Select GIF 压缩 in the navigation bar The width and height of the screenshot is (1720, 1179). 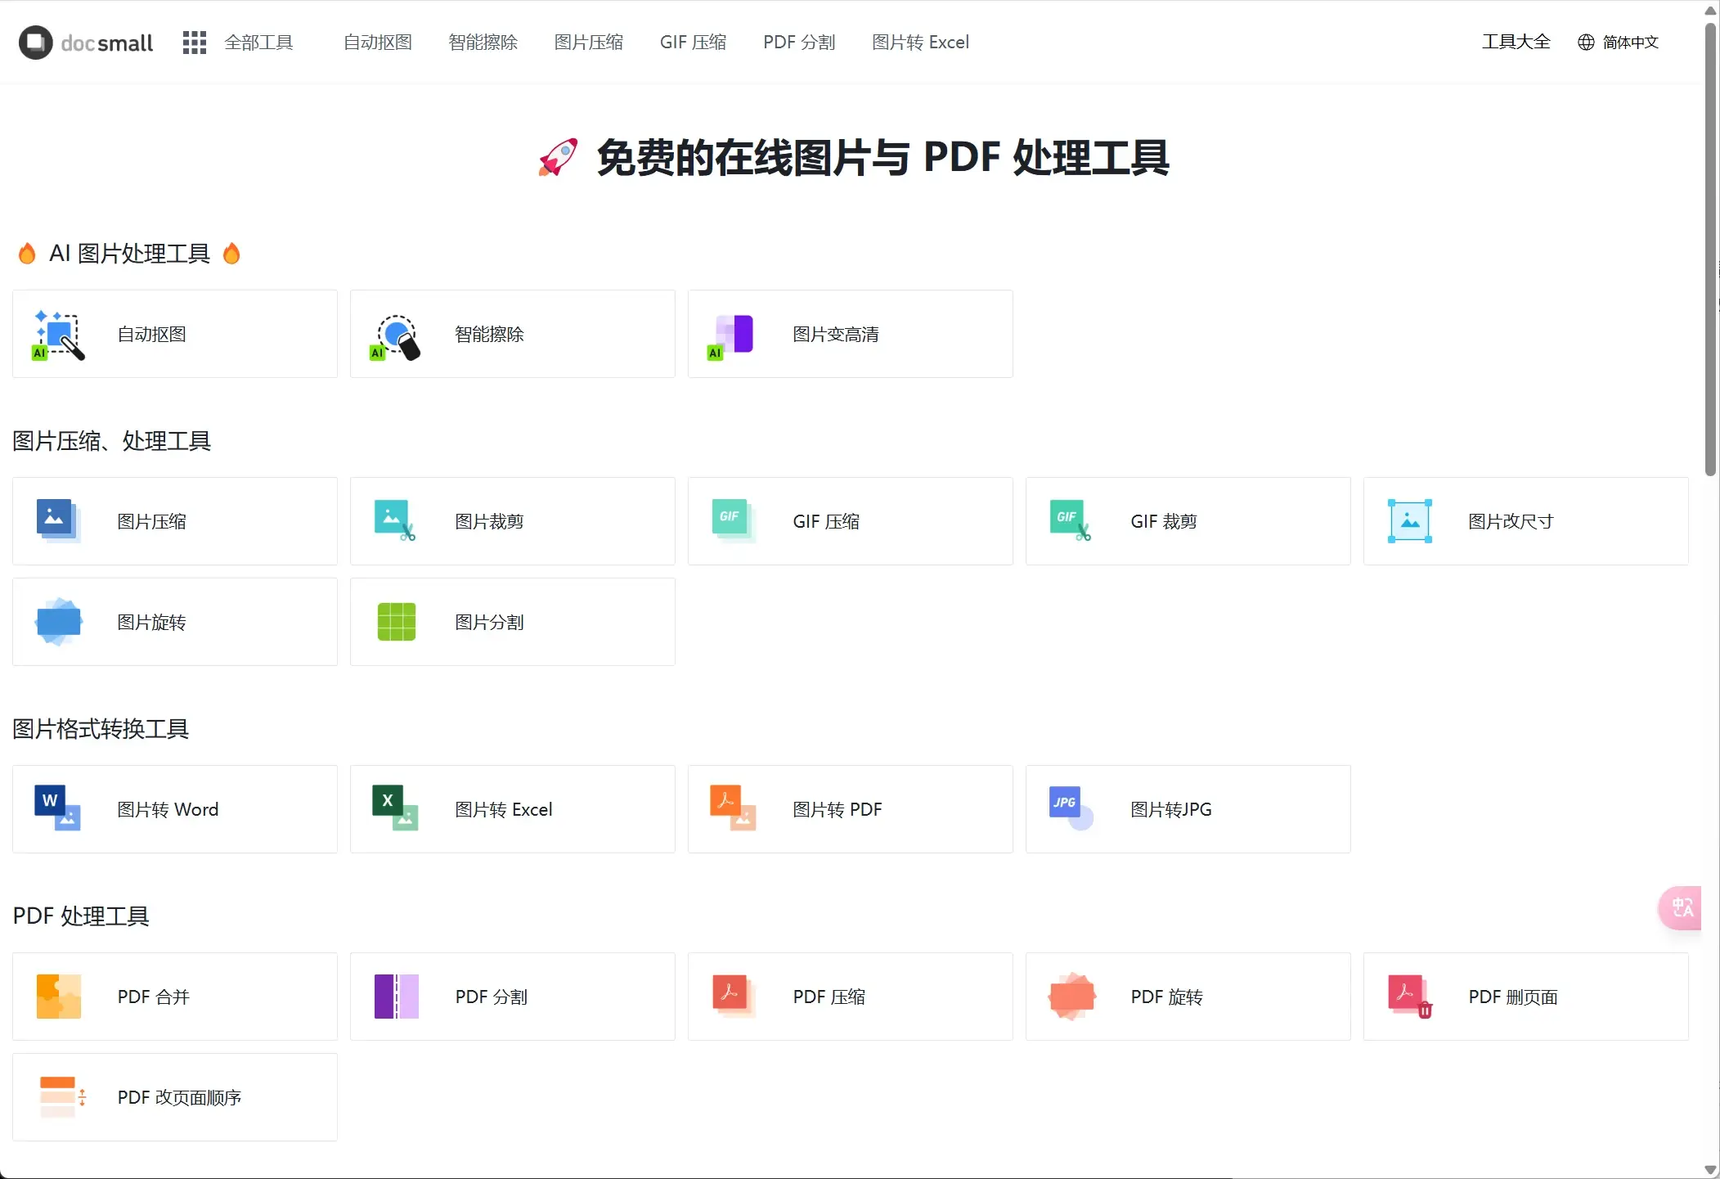coord(693,43)
